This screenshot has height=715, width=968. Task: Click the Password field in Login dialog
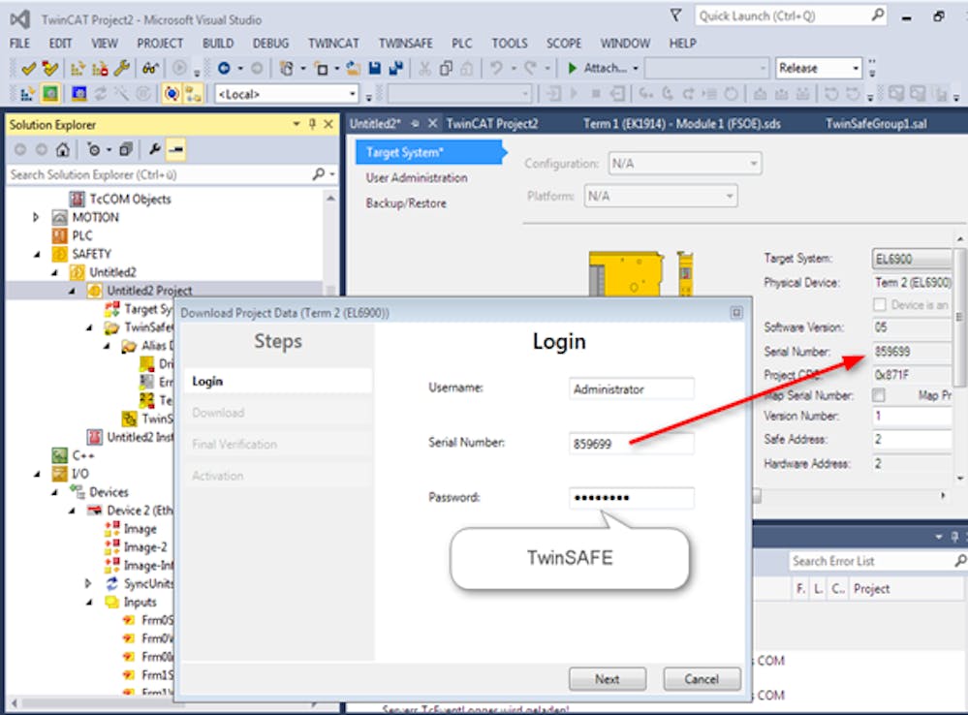click(631, 498)
